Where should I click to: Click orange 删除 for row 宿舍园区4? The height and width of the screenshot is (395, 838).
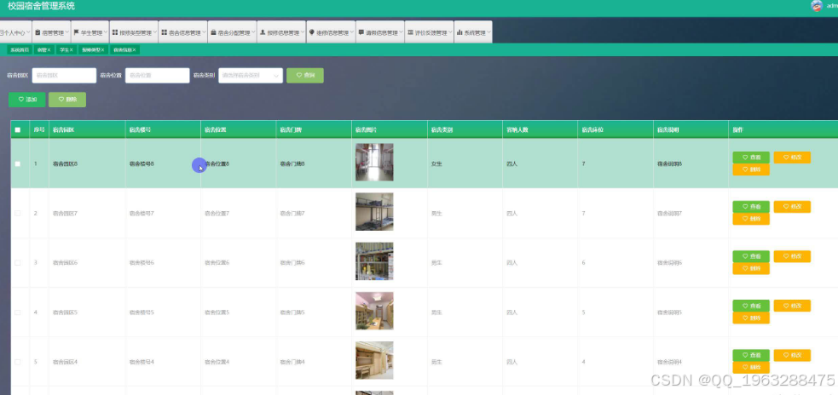point(751,367)
